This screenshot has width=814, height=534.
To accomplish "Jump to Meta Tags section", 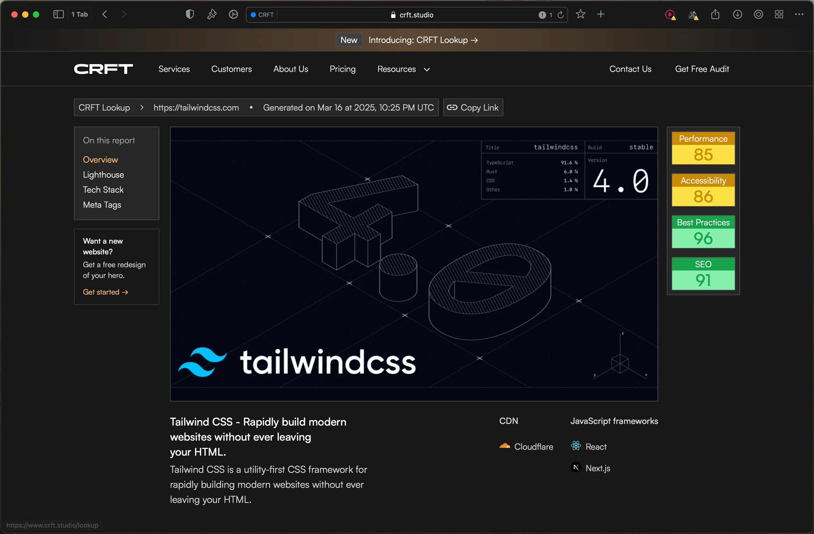I will (x=102, y=205).
